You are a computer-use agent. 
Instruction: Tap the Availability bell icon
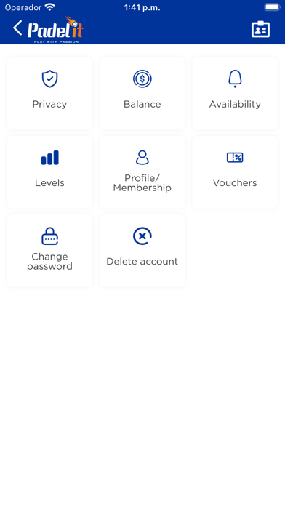[235, 79]
